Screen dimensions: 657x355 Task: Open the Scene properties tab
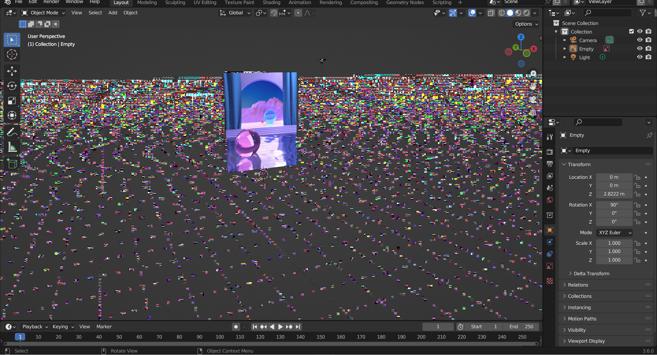click(550, 188)
